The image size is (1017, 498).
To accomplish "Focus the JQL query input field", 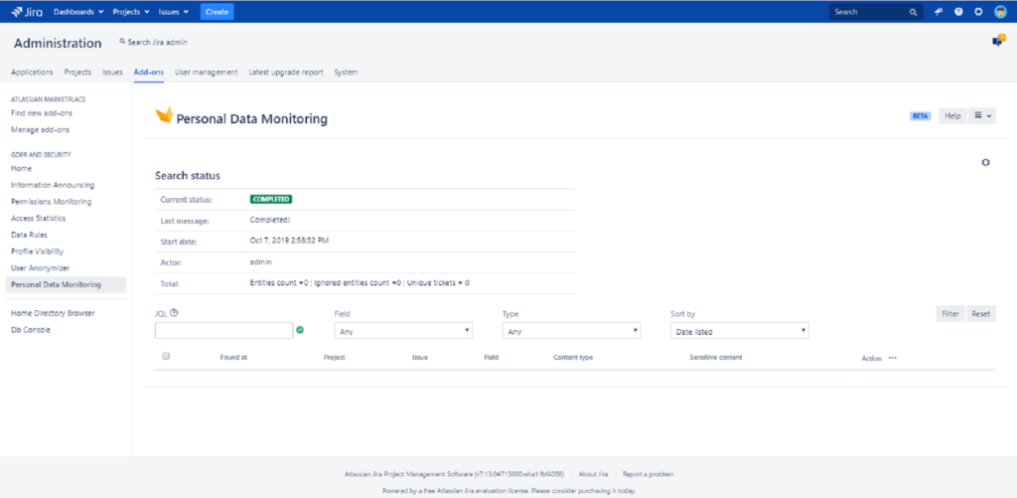I will point(223,330).
